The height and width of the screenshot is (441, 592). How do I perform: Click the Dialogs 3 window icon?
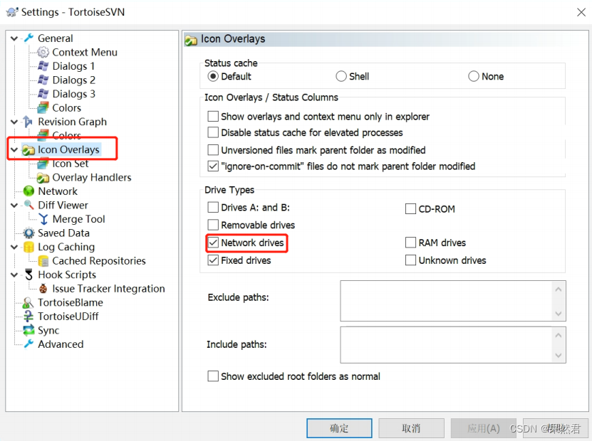pyautogui.click(x=43, y=94)
